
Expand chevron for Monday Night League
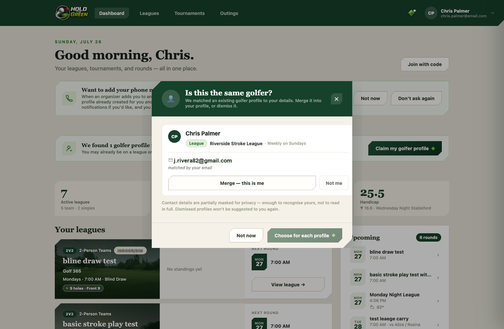438,301
